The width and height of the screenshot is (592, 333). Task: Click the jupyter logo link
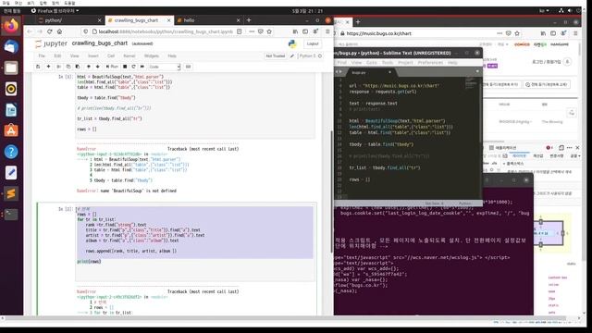pyautogui.click(x=51, y=43)
